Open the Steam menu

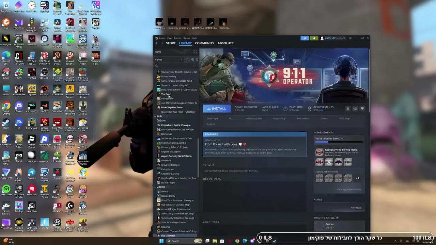[x=161, y=38]
